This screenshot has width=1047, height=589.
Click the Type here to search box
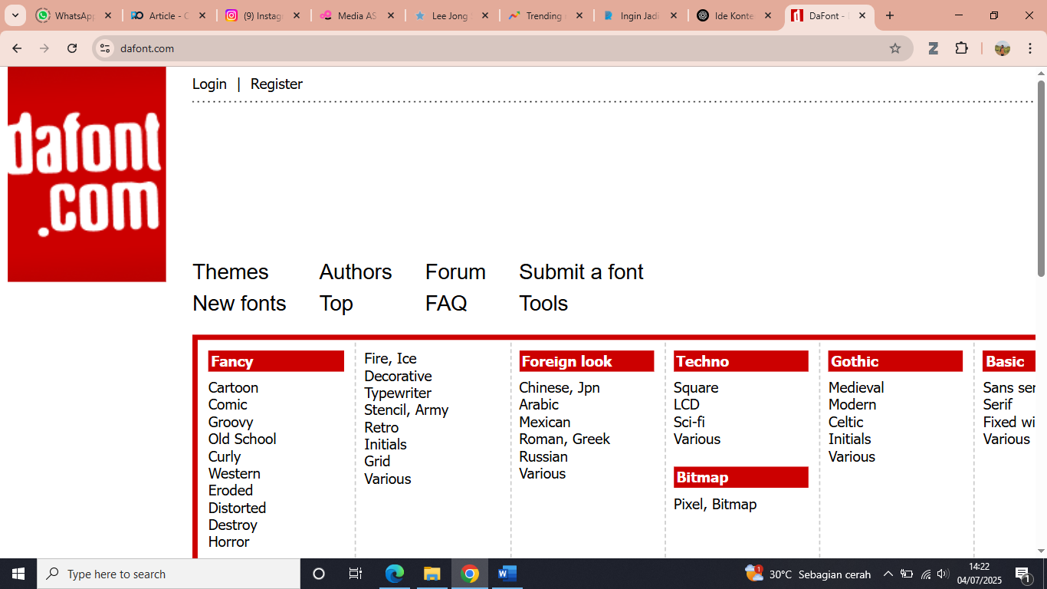[x=169, y=574]
